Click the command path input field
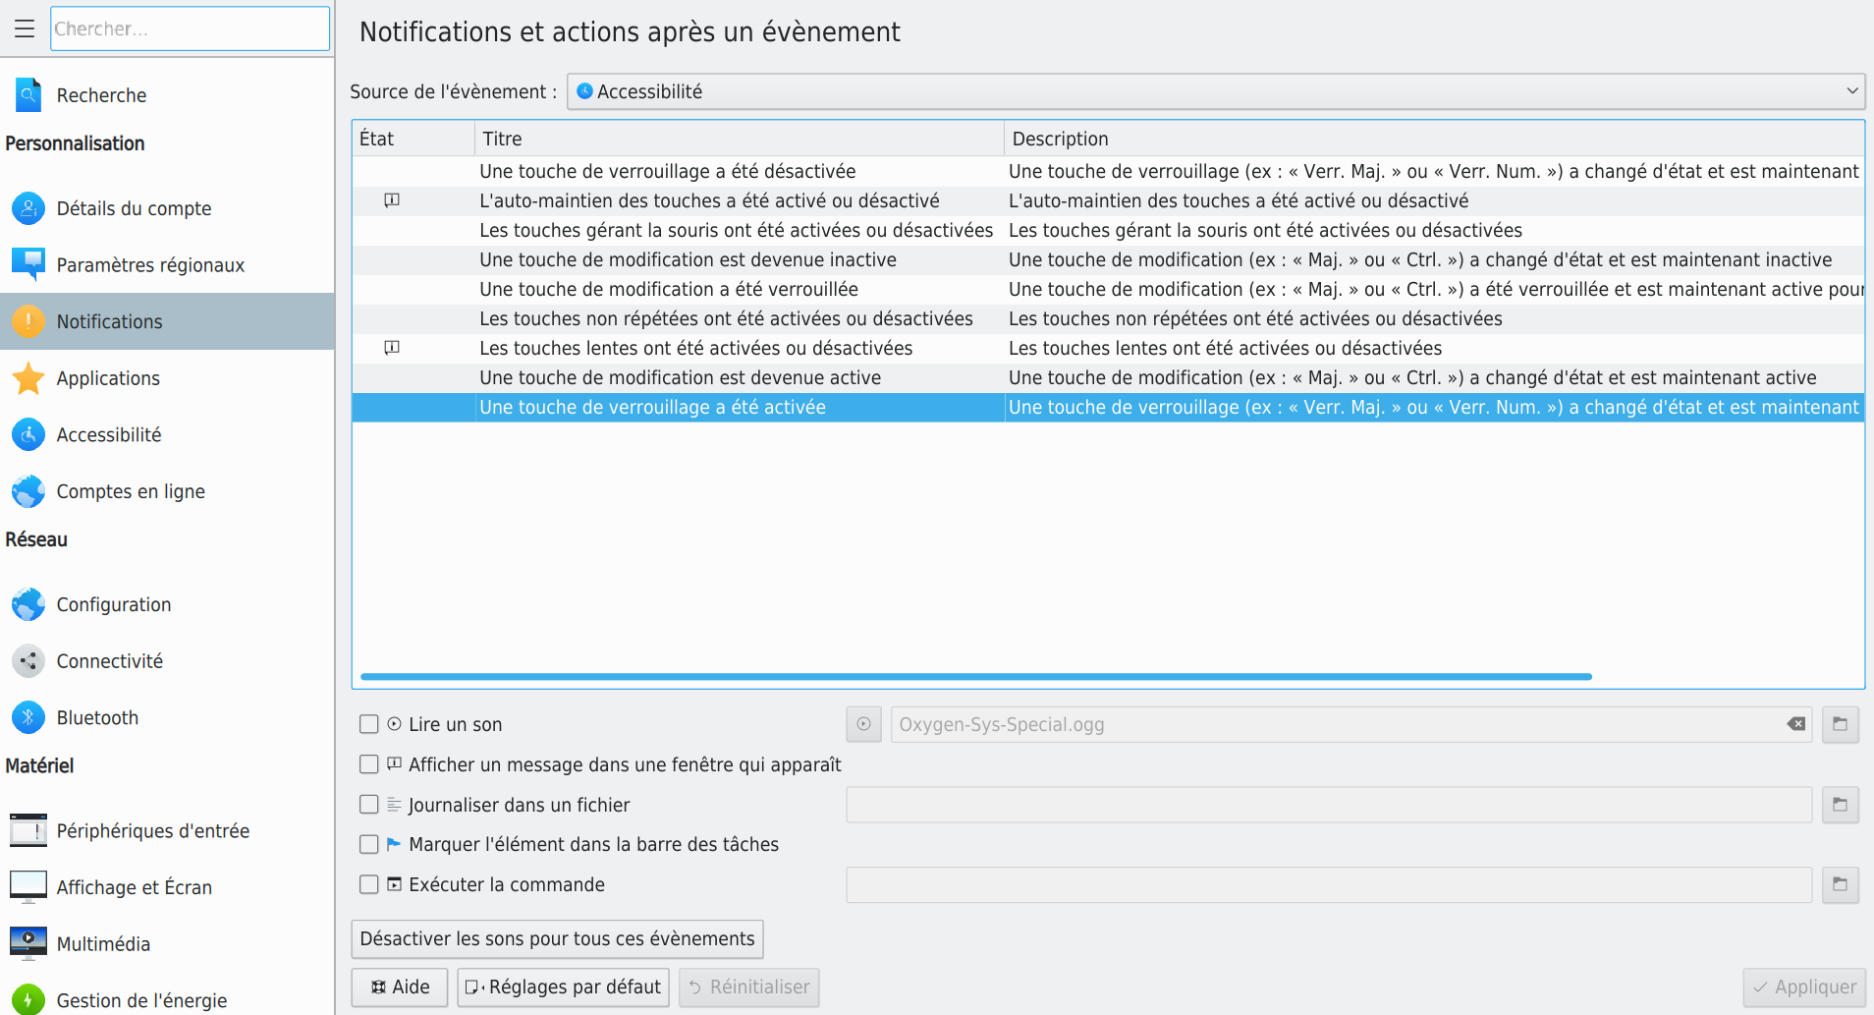 tap(1329, 884)
